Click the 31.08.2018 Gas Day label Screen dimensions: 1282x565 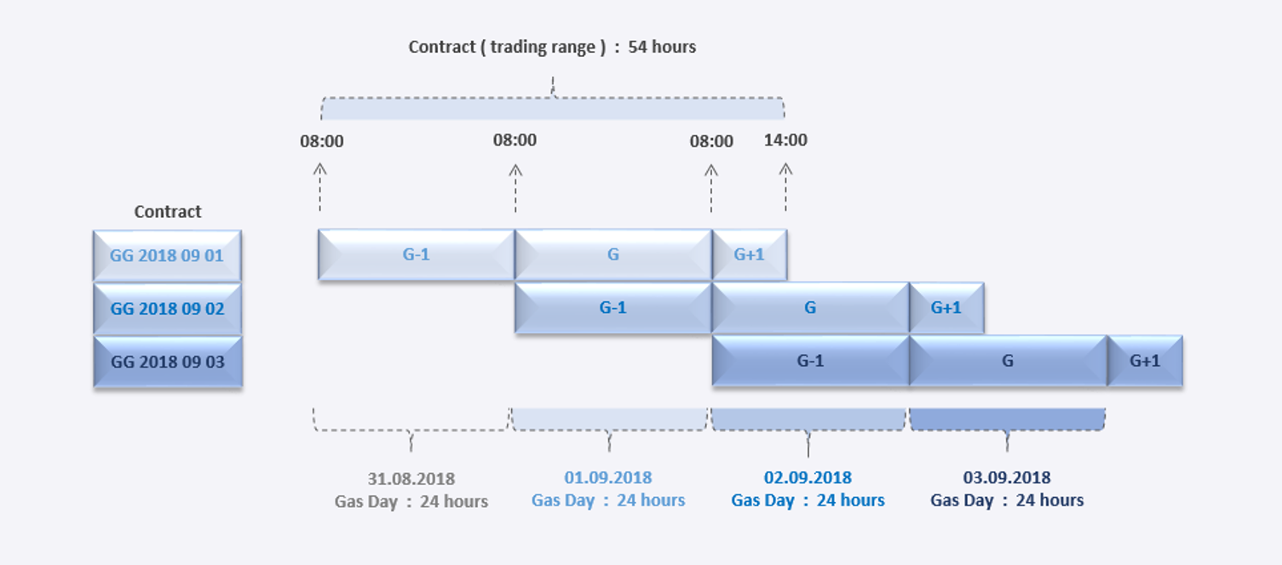click(411, 489)
